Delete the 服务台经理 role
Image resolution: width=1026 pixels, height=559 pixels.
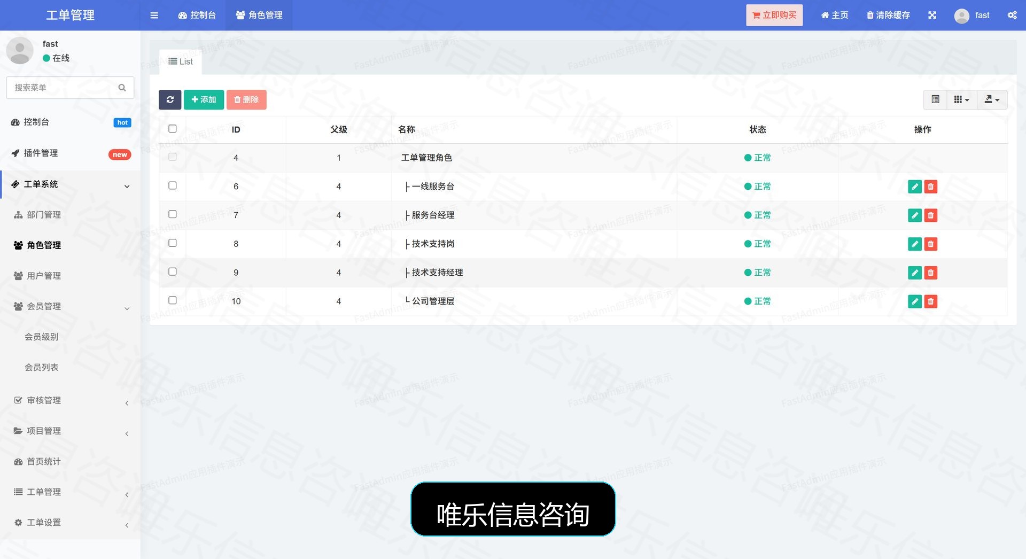(930, 215)
